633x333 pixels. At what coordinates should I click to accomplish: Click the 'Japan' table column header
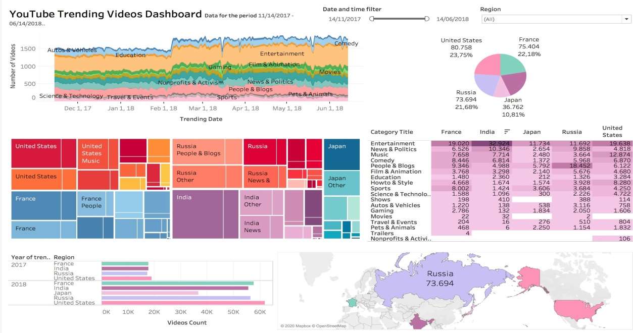tap(531, 132)
